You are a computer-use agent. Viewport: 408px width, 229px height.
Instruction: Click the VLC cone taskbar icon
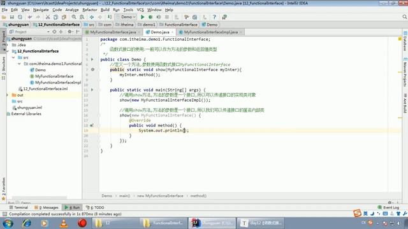[x=64, y=223]
